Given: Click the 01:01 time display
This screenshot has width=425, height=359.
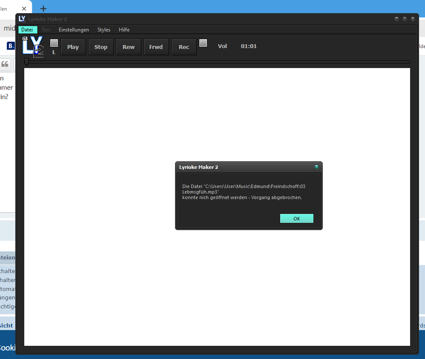Looking at the screenshot, I should click(x=249, y=46).
